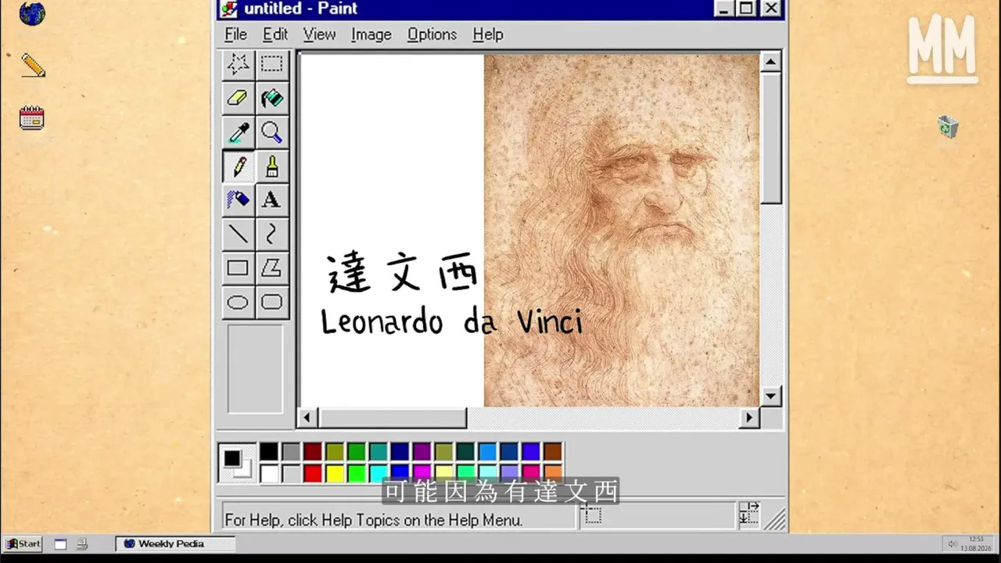This screenshot has width=1001, height=563.
Task: Open the Image menu
Action: [x=371, y=34]
